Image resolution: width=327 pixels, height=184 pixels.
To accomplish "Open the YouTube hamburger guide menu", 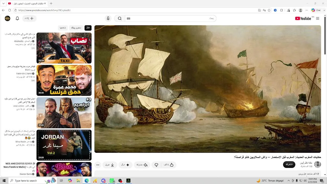I will coord(318,18).
